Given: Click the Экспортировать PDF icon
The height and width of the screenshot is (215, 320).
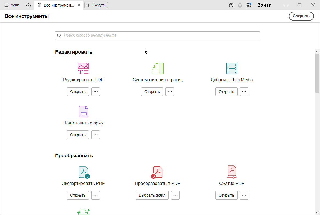Looking at the screenshot, I should tap(84, 172).
